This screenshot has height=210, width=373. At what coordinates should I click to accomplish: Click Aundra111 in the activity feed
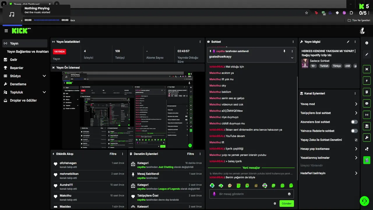pyautogui.click(x=66, y=185)
